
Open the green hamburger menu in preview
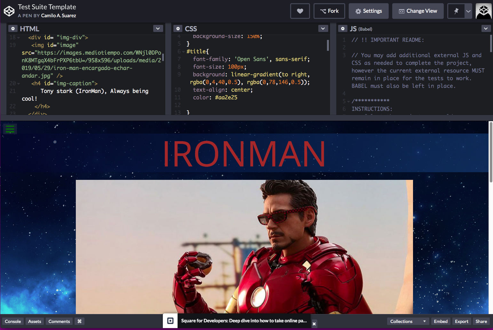pyautogui.click(x=10, y=129)
